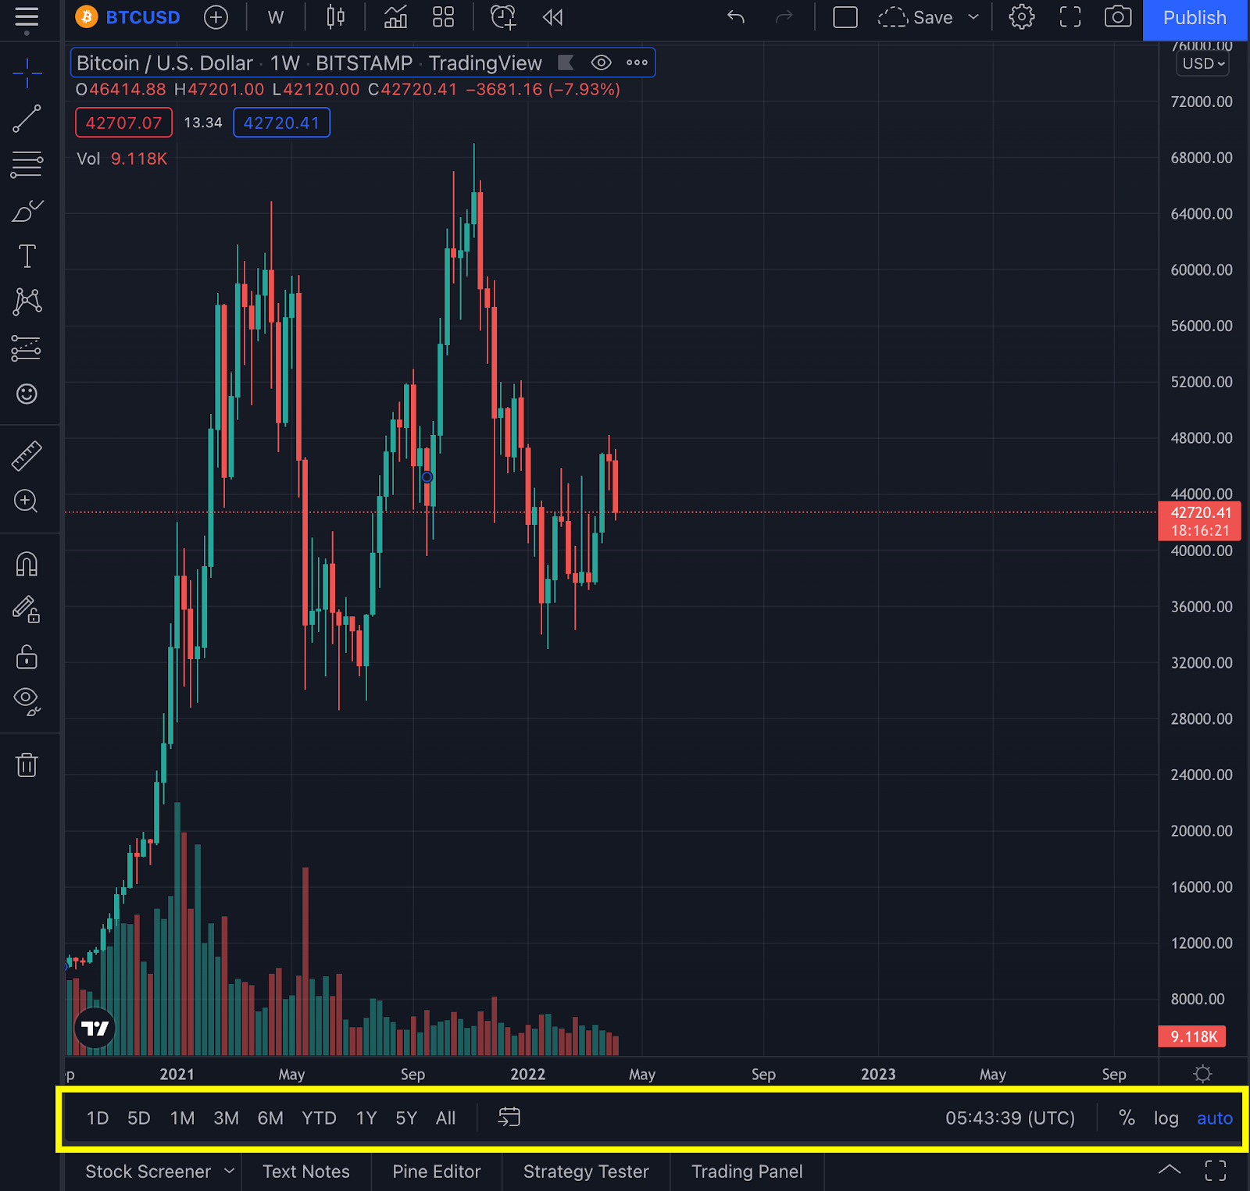
Task: Select the candle chart style icon
Action: pos(334,17)
